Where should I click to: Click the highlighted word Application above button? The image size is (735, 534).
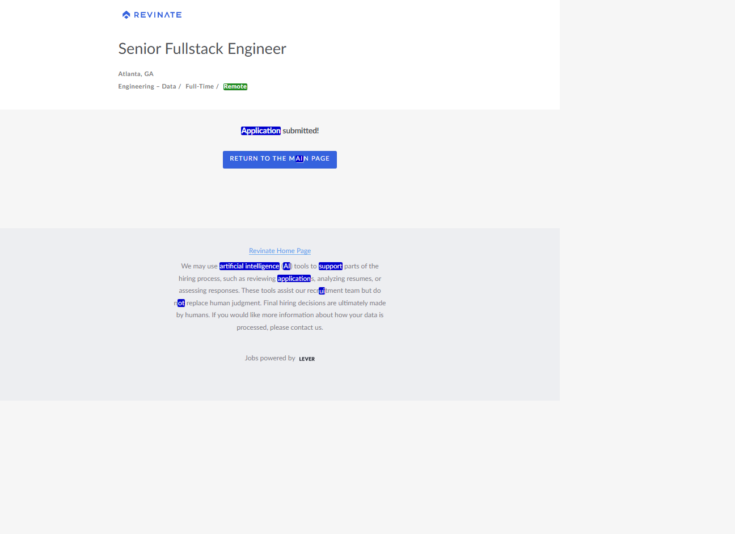pyautogui.click(x=261, y=131)
